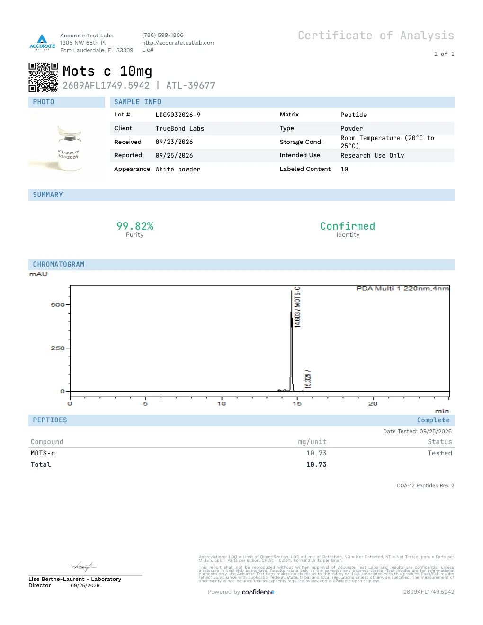The height and width of the screenshot is (625, 483).
Task: Click the sample vial photo thumbnail
Action: click(x=66, y=145)
